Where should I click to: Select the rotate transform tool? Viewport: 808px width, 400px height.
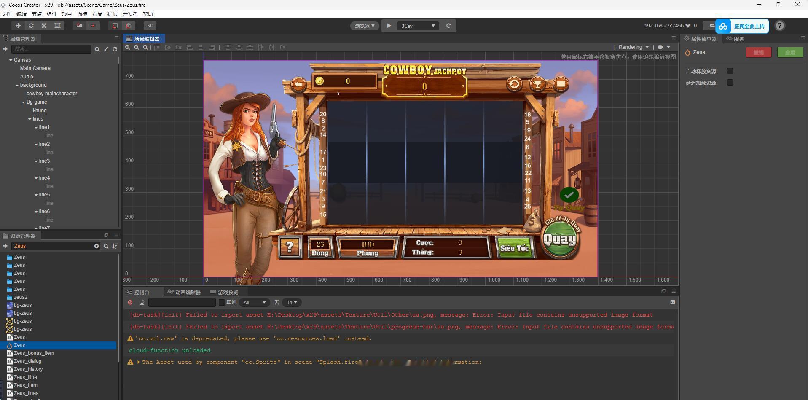pyautogui.click(x=31, y=26)
